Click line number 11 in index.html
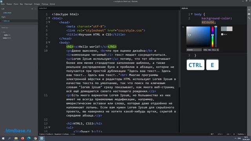The image size is (251, 141). coord(46,95)
